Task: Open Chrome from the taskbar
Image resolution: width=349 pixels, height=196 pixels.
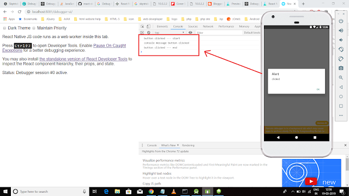Action: point(151,191)
